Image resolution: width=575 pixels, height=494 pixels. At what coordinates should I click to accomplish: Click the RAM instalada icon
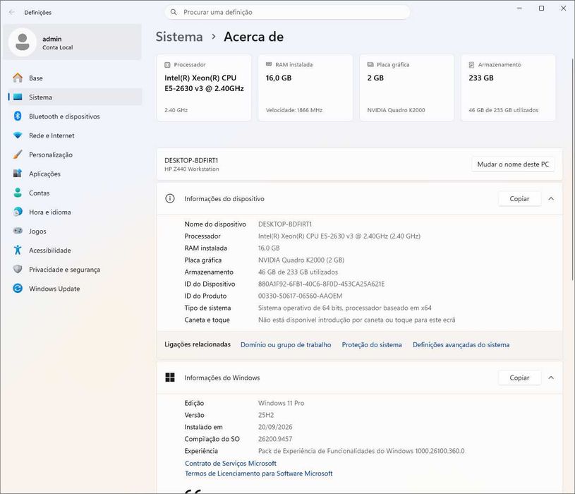tap(269, 64)
